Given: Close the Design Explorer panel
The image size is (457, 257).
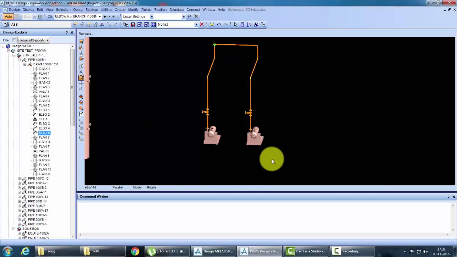Looking at the screenshot, I should coord(72,32).
